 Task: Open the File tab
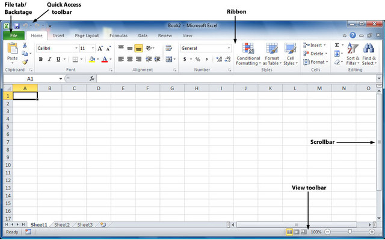pyautogui.click(x=14, y=35)
